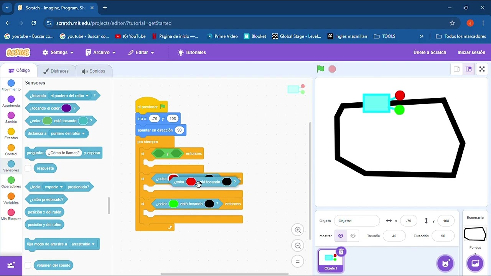Open choose a sprite cat button
Image resolution: width=491 pixels, height=276 pixels.
click(445, 263)
